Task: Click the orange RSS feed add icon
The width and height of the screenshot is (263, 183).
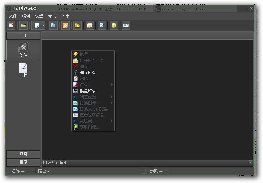Action: point(65,25)
